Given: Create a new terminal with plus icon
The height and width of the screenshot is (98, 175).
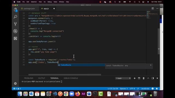Looking at the screenshot, I should pyautogui.click(x=135, y=78).
